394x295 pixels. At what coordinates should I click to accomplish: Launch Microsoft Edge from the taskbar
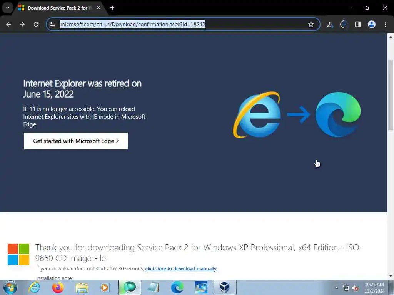177,287
